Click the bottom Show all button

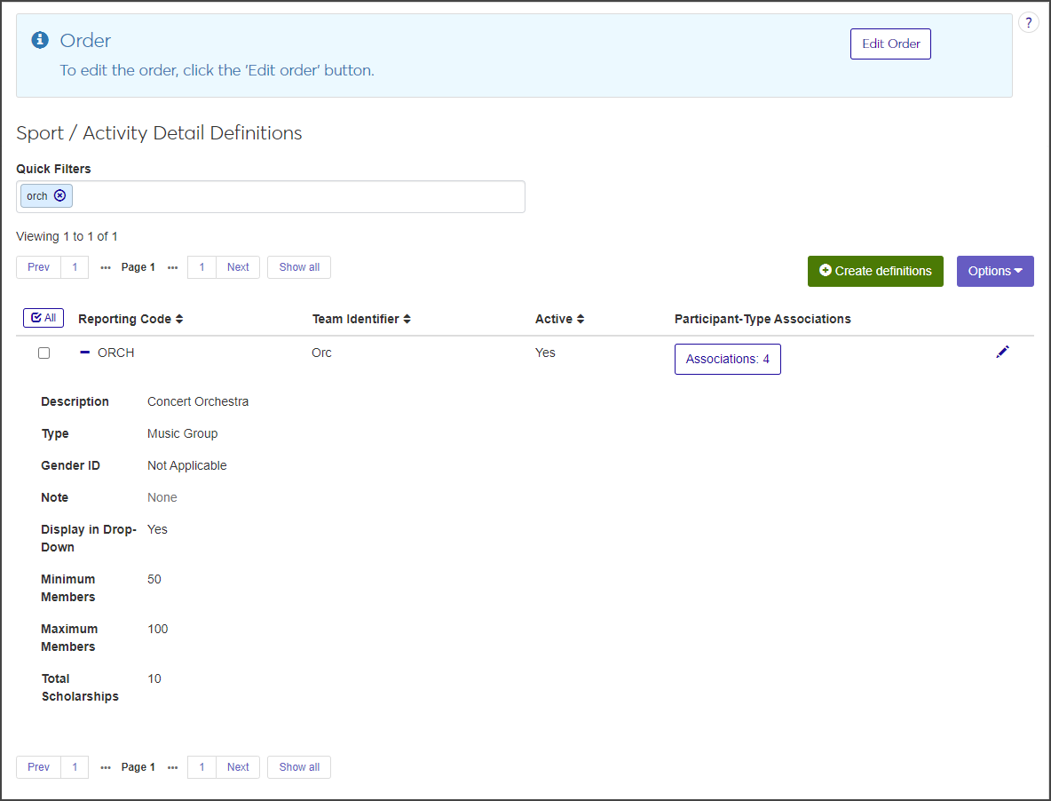coord(299,767)
